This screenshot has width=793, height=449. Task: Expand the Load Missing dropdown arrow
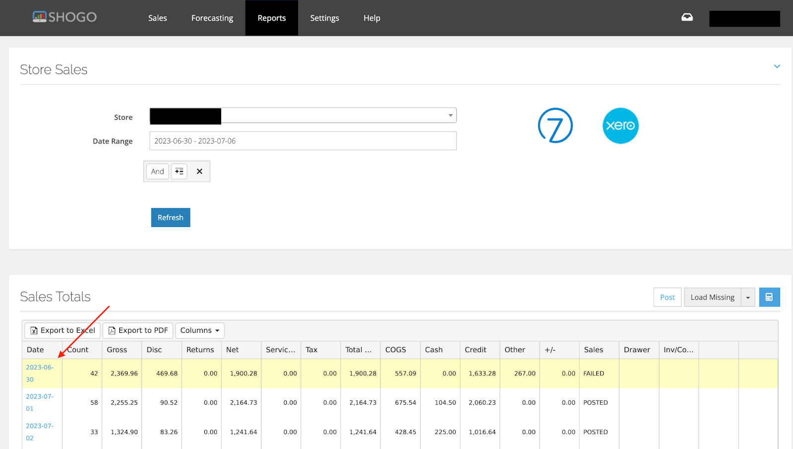click(748, 297)
